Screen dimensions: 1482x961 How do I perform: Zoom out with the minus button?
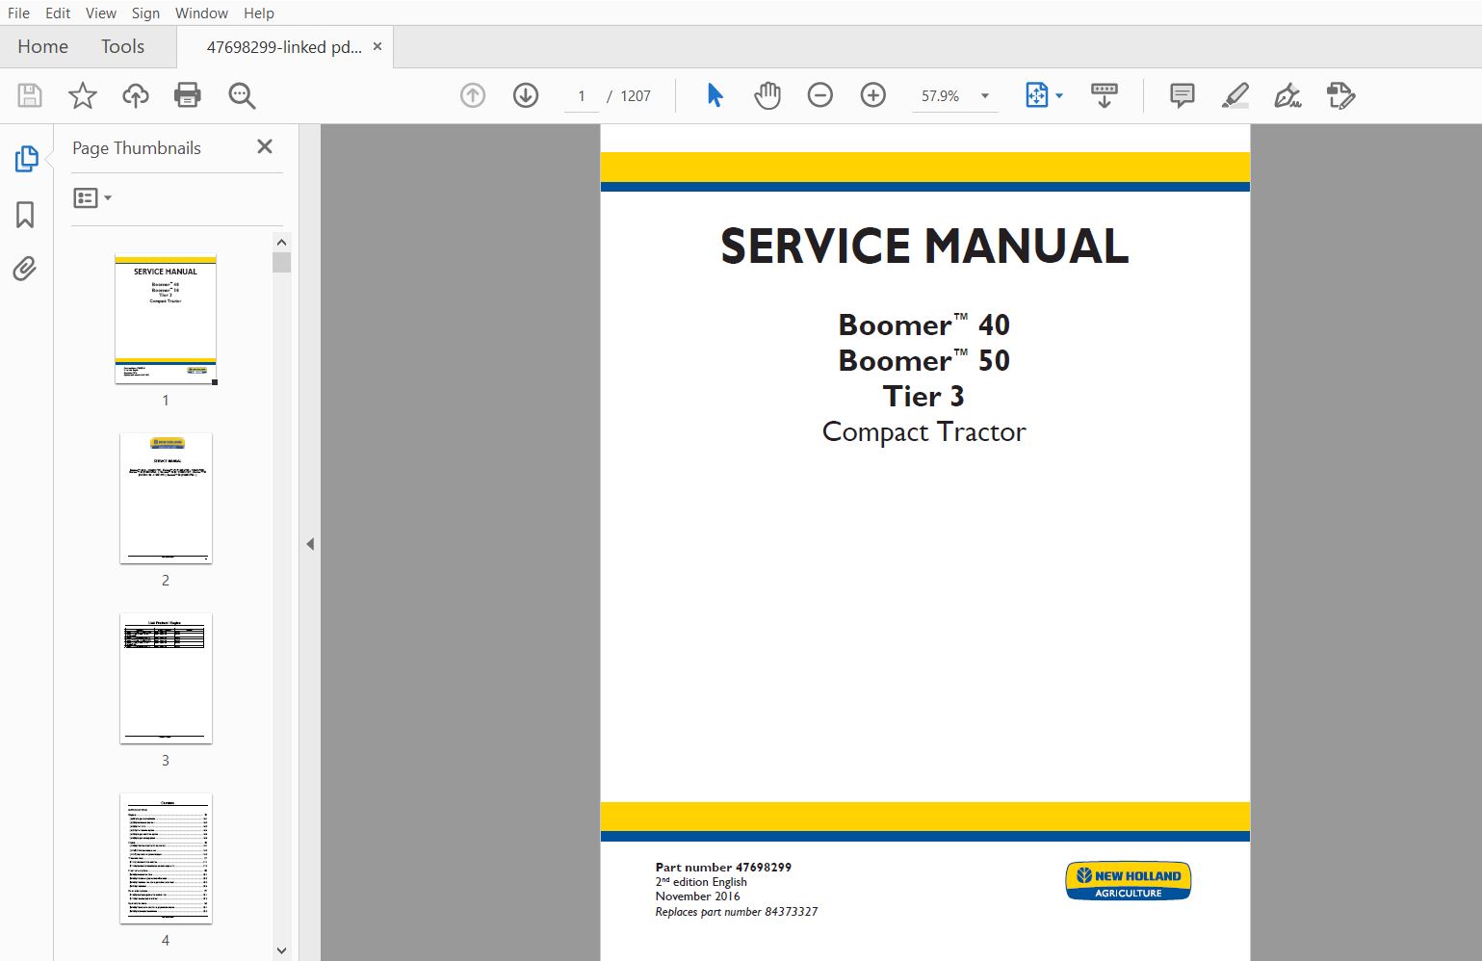click(820, 95)
